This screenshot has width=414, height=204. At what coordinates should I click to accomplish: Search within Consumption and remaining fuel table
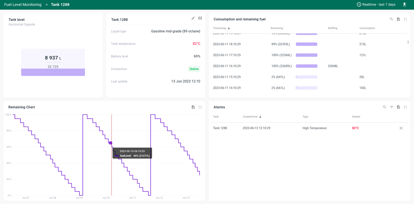391,19
